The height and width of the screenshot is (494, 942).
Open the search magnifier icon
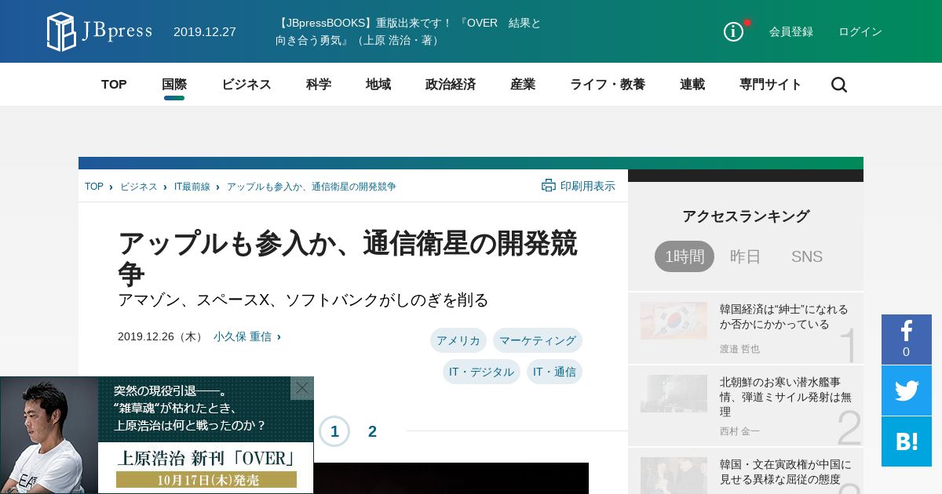[839, 85]
